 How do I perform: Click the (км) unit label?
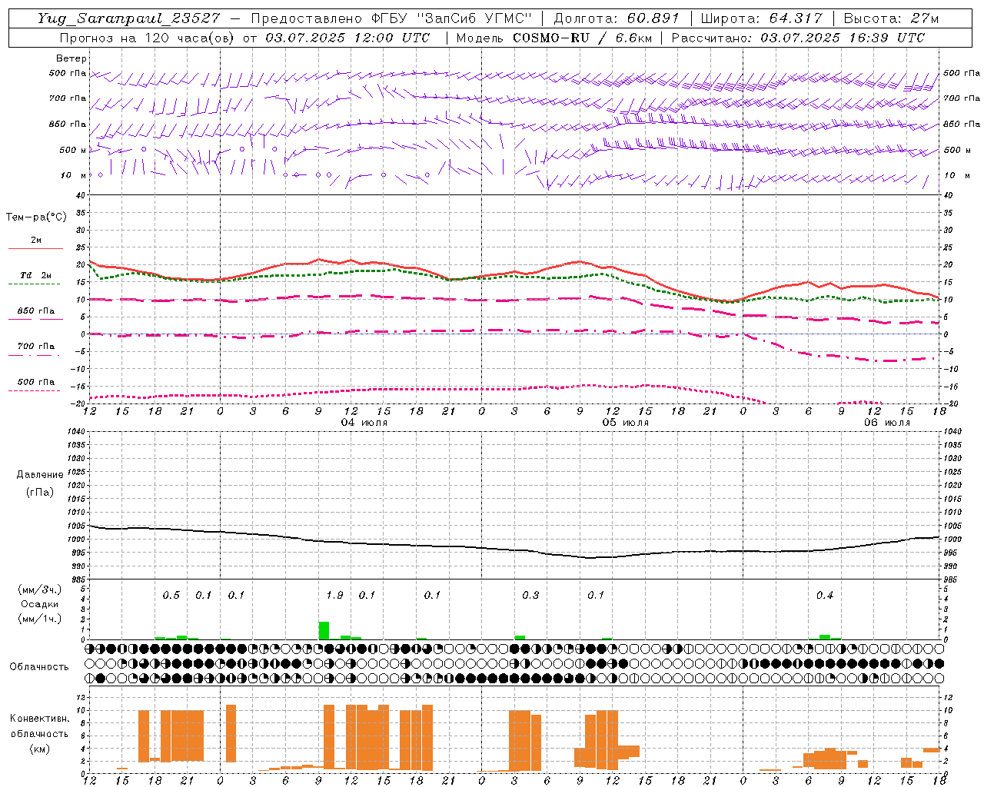pyautogui.click(x=40, y=749)
